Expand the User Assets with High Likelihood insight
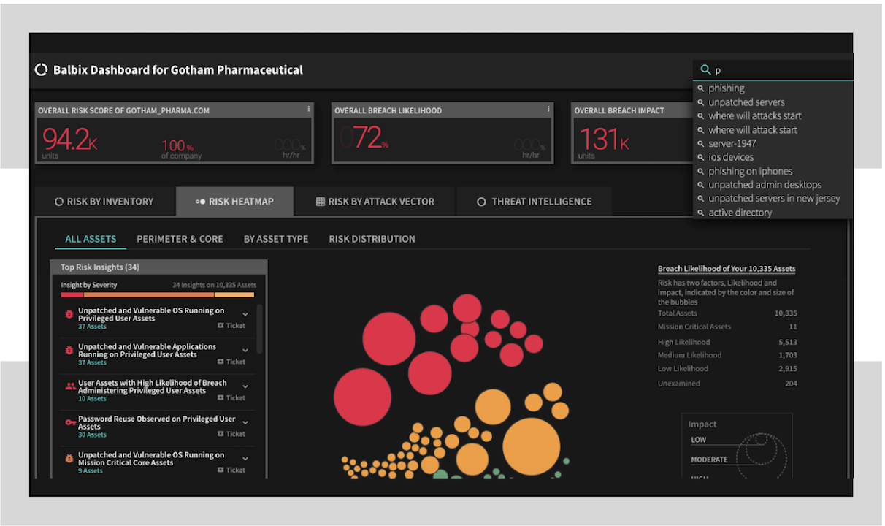Screen dimensions: 885x526 point(245,386)
